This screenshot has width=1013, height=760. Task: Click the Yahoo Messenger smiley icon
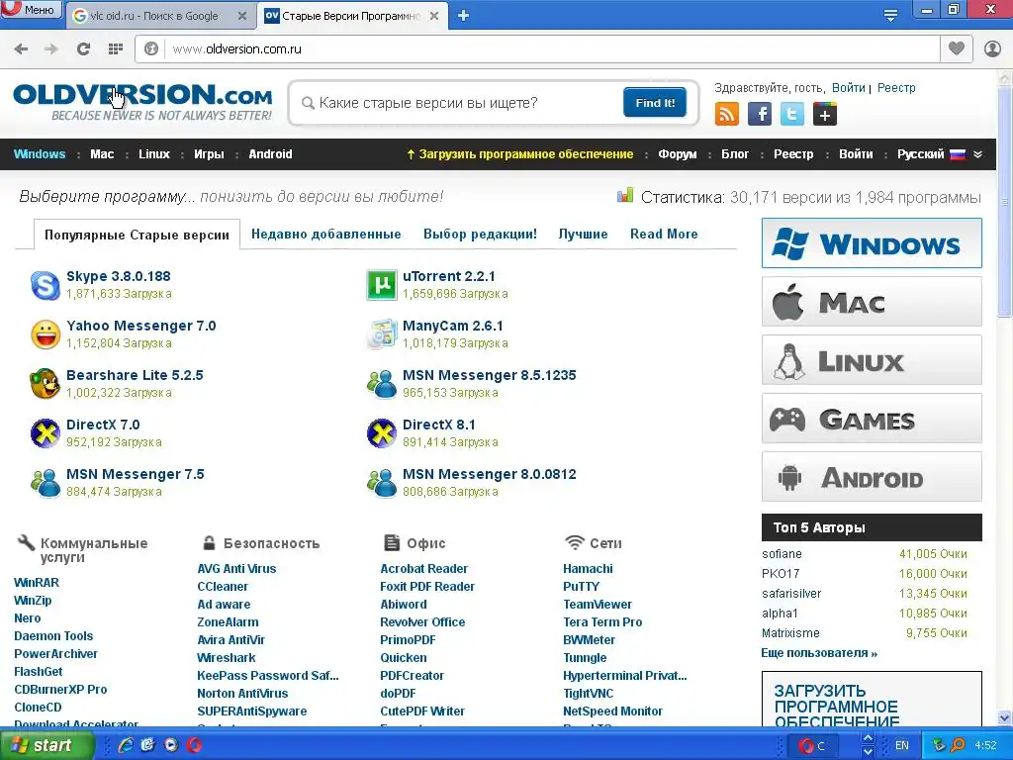(x=46, y=334)
